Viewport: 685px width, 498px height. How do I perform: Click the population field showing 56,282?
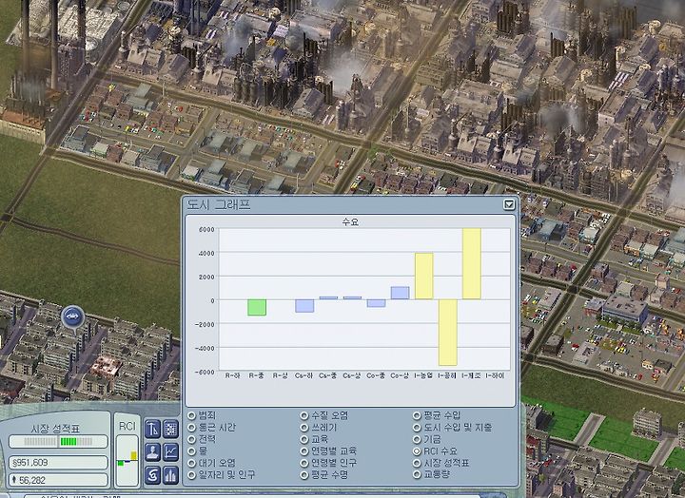coord(58,480)
